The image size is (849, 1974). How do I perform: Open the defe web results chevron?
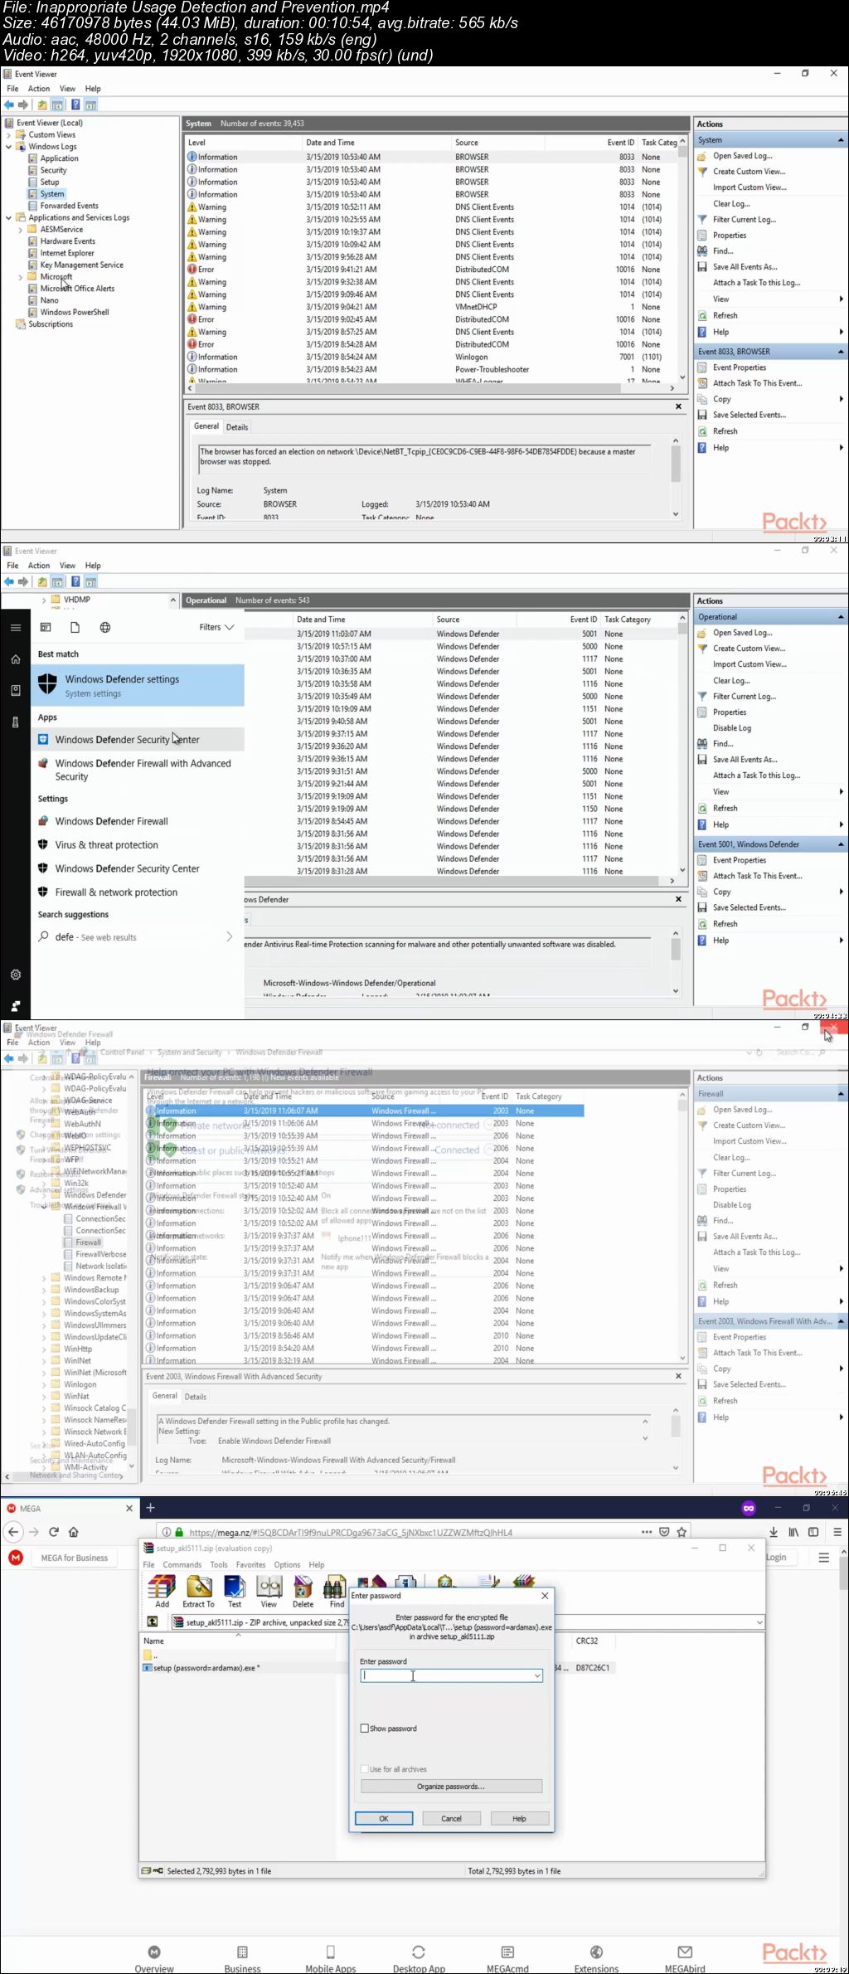(230, 937)
